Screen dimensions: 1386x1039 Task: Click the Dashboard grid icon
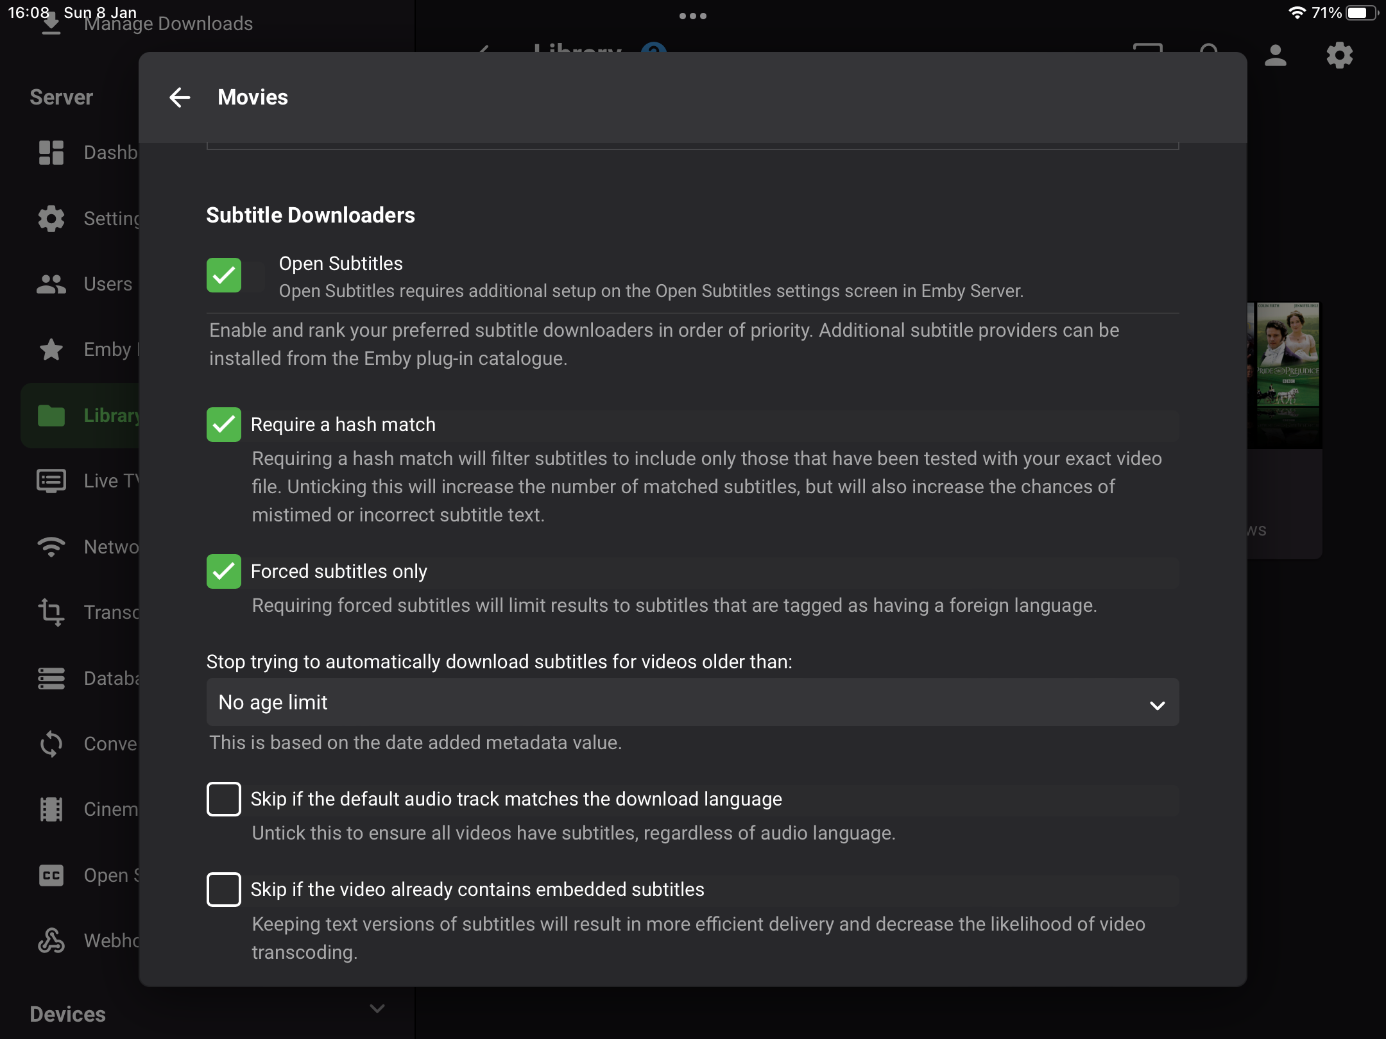pyautogui.click(x=51, y=153)
